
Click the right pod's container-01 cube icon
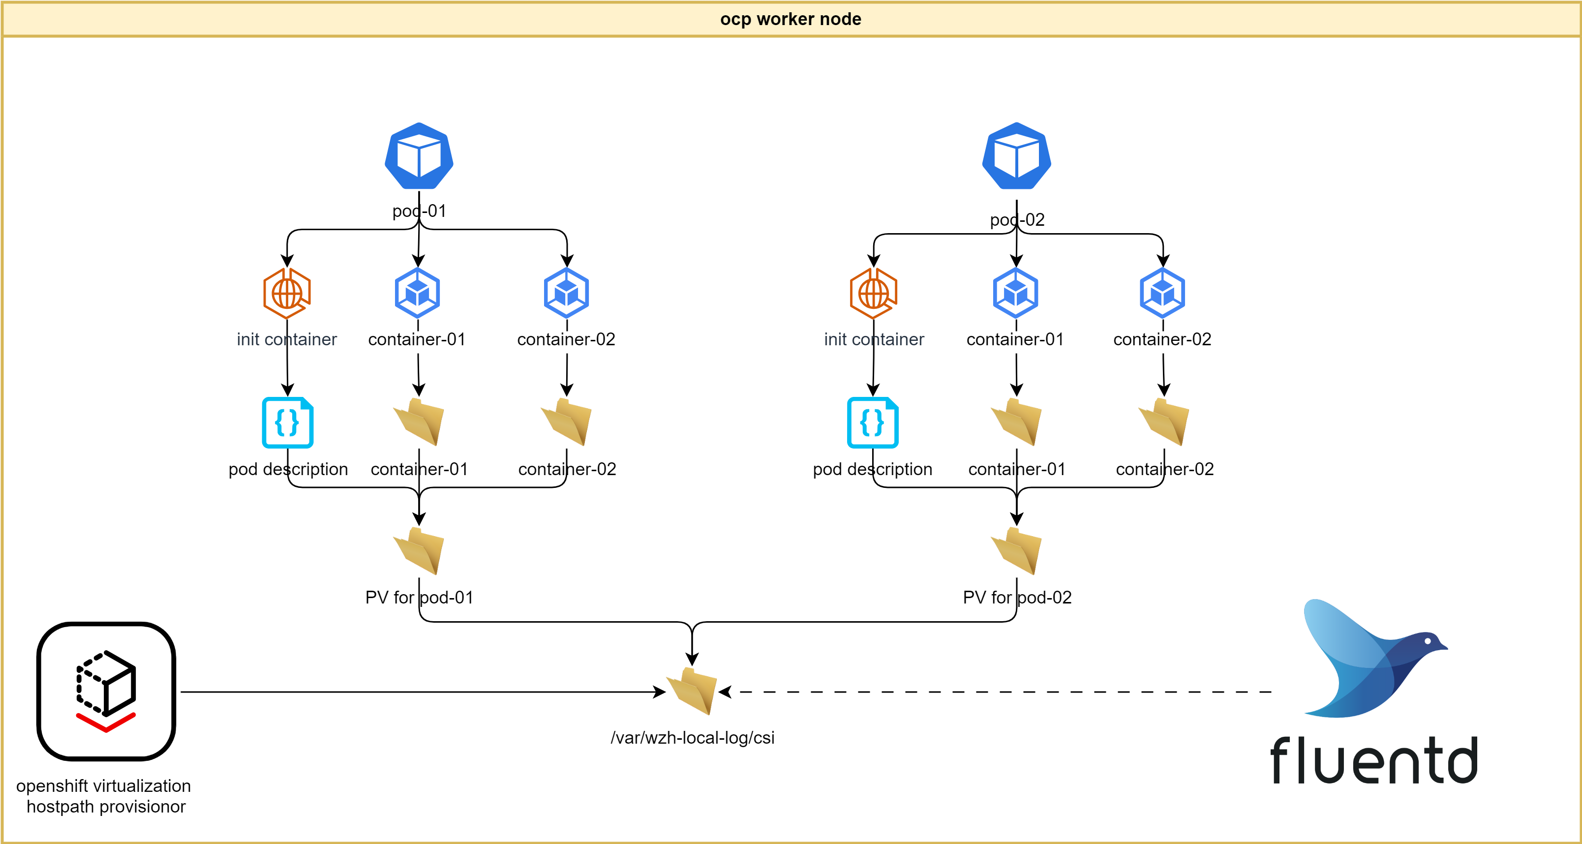point(1015,293)
